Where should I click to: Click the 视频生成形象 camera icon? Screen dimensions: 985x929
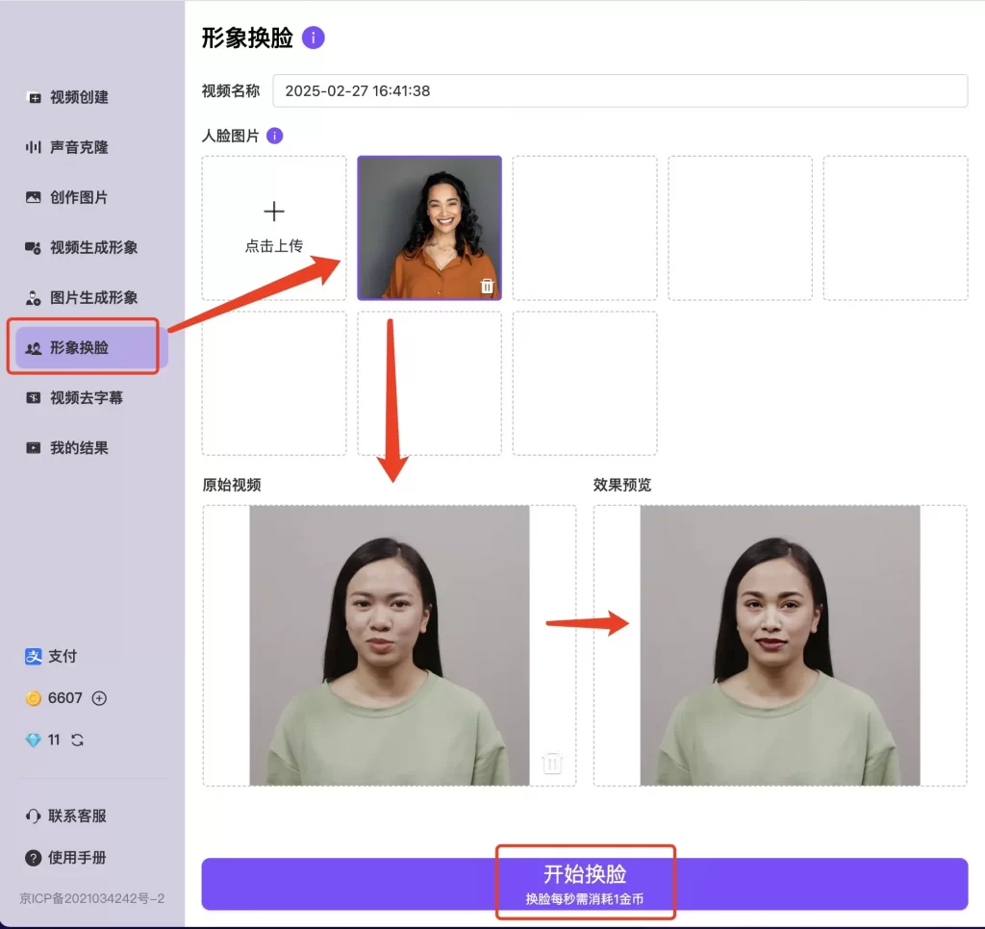34,247
